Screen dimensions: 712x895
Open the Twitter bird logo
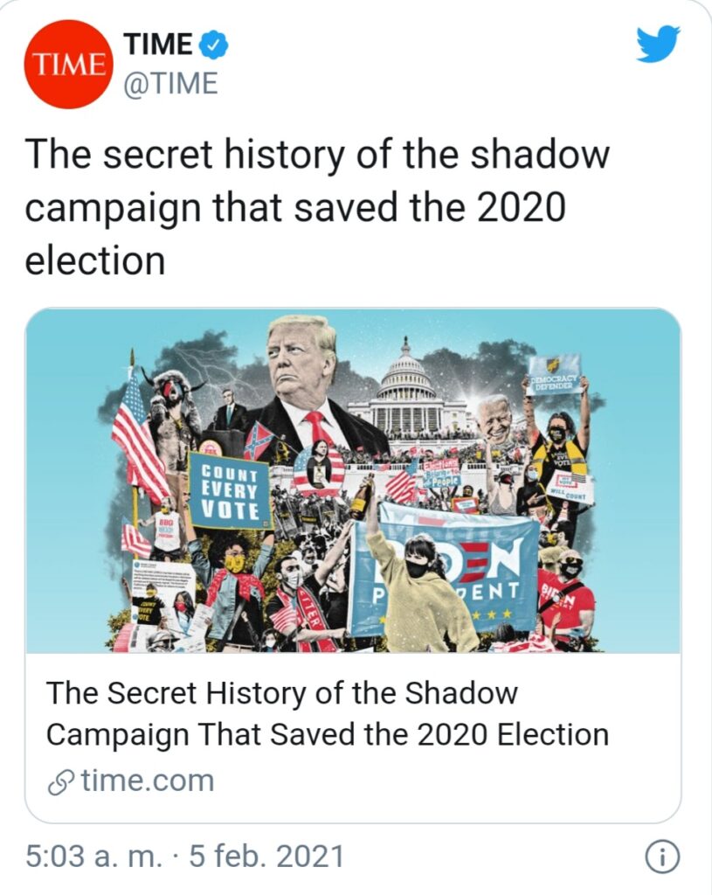pos(658,44)
